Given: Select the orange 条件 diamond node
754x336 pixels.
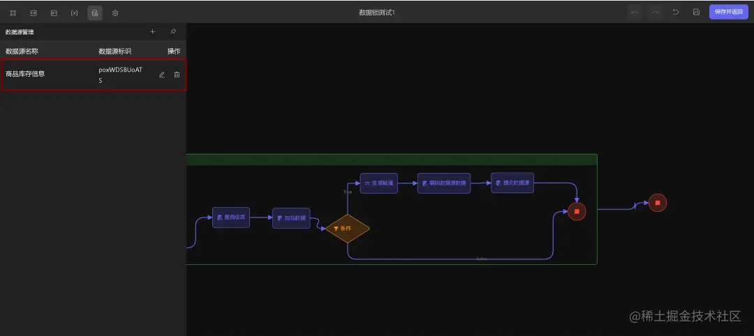Looking at the screenshot, I should coord(347,229).
